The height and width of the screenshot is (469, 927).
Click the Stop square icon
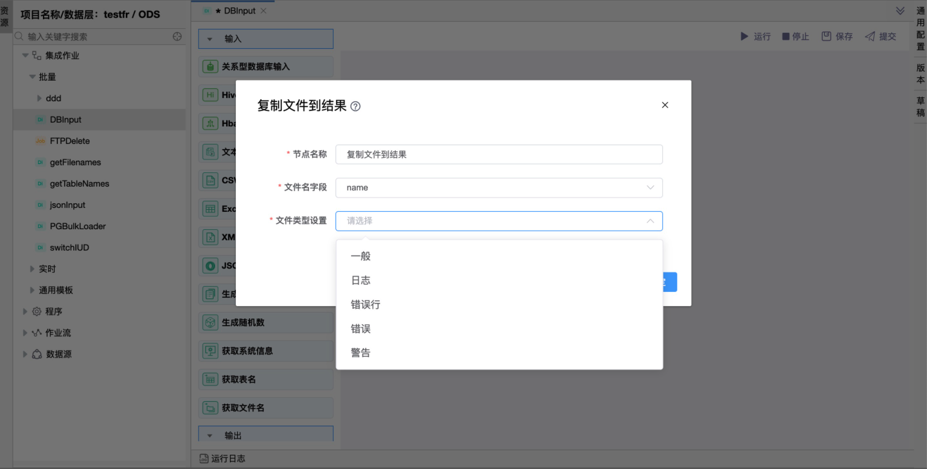[x=786, y=36]
